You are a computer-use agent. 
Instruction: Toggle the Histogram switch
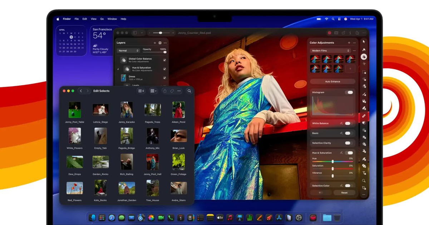tap(349, 92)
